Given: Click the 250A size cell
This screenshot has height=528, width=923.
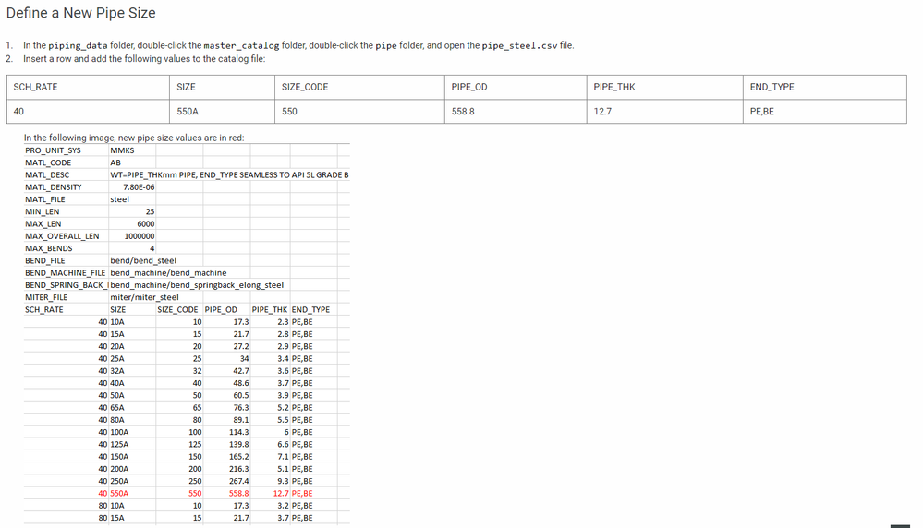Looking at the screenshot, I should pyautogui.click(x=119, y=482).
